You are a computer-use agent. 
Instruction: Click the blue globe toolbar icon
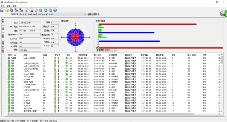pyautogui.click(x=46, y=10)
